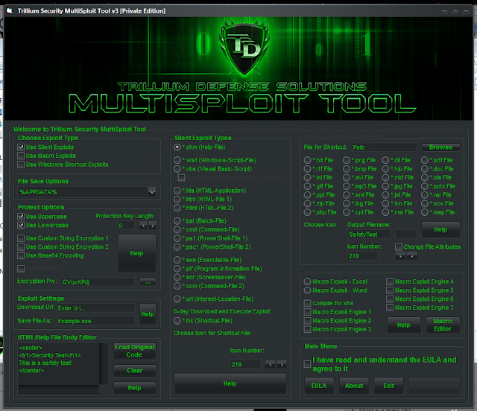Screen dimensions: 477x411
Task: Decrease the Protection Key Length value
Action: pos(143,226)
